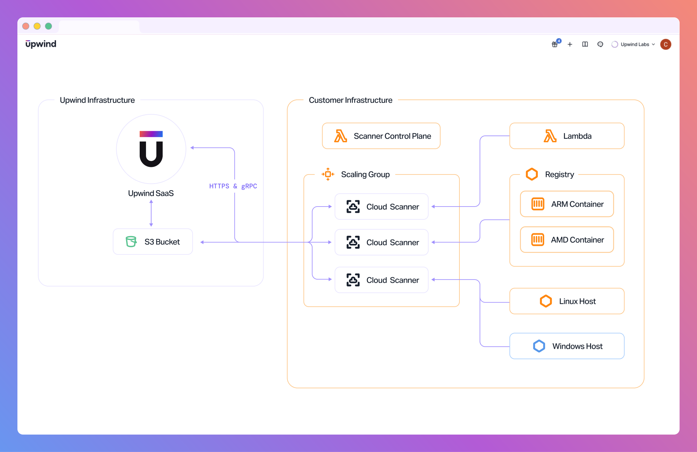The height and width of the screenshot is (452, 697).
Task: Select the S3 Bucket icon
Action: 131,241
